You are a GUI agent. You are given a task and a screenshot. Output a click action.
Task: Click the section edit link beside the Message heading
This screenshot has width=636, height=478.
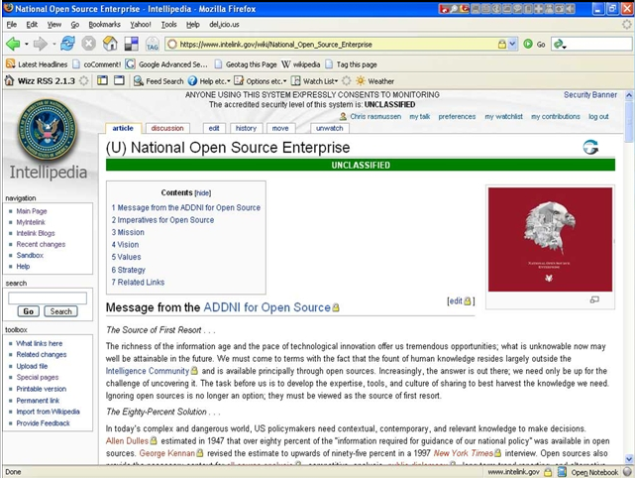[456, 300]
